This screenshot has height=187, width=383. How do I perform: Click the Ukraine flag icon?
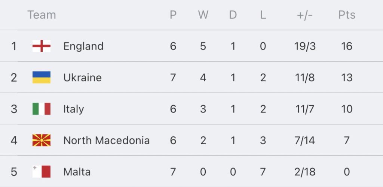42,77
